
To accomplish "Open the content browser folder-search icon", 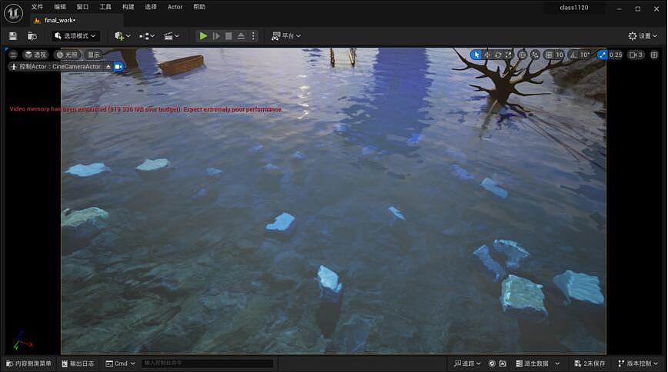I will (32, 36).
